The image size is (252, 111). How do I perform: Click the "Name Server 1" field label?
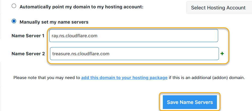coord(28,36)
